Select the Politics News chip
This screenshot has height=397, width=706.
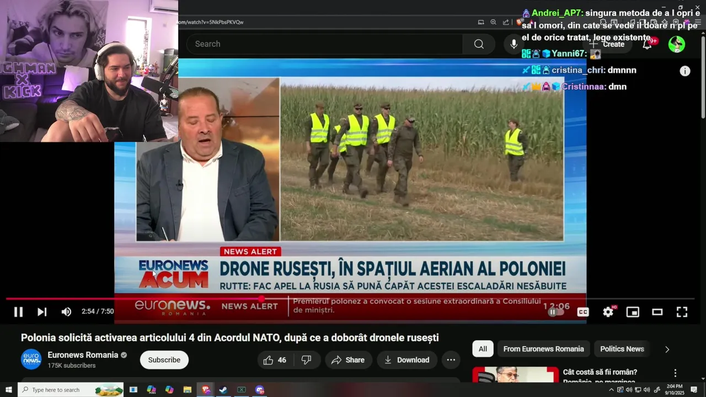[622, 349]
